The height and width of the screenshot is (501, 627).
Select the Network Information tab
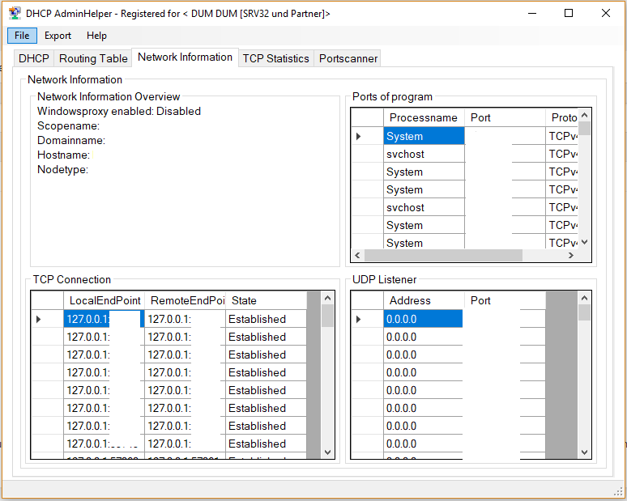[x=185, y=57]
